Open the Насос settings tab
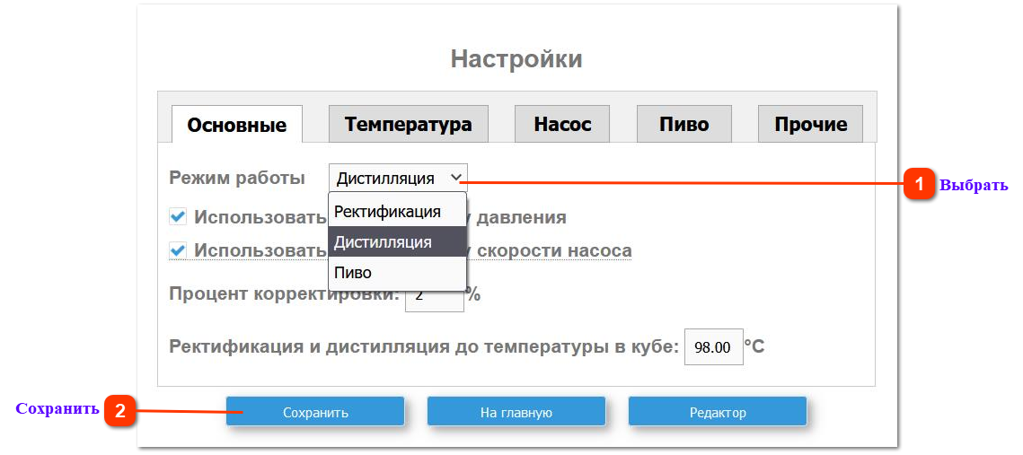1023x455 pixels. 562,124
